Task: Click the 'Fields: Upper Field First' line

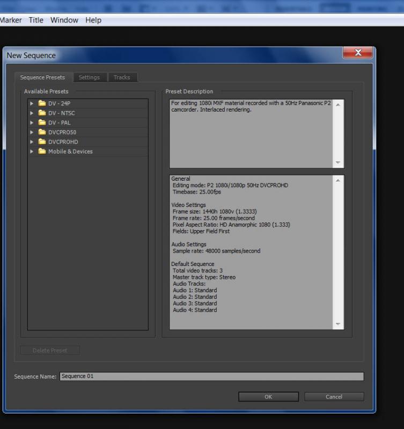Action: (201, 231)
